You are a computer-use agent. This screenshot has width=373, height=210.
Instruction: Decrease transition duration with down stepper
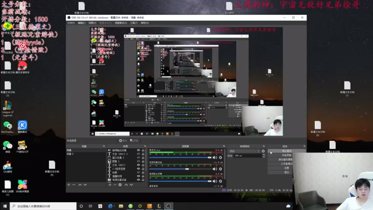(263, 157)
